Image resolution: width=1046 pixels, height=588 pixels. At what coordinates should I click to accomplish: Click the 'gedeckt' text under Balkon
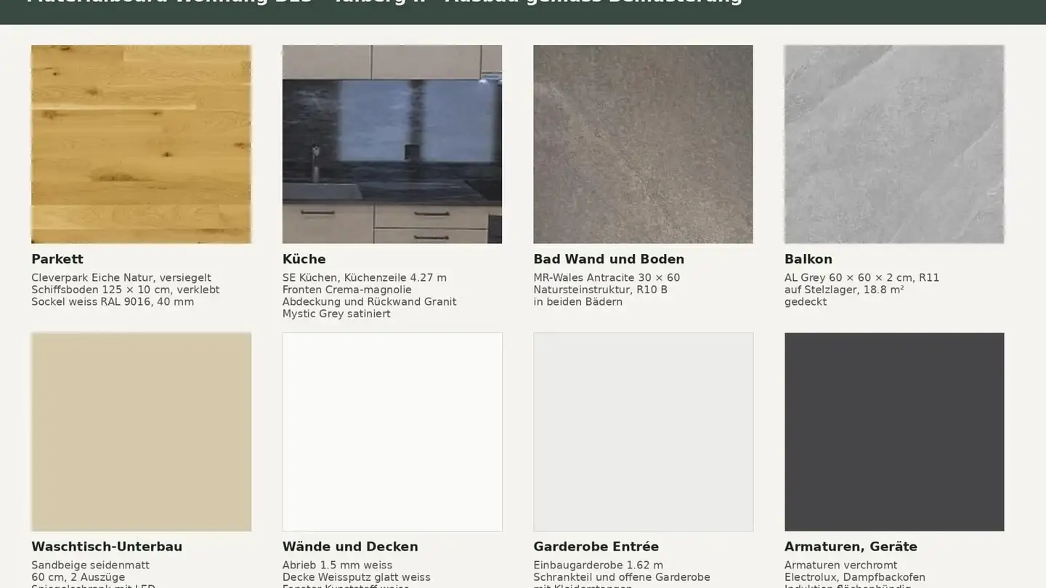click(806, 302)
